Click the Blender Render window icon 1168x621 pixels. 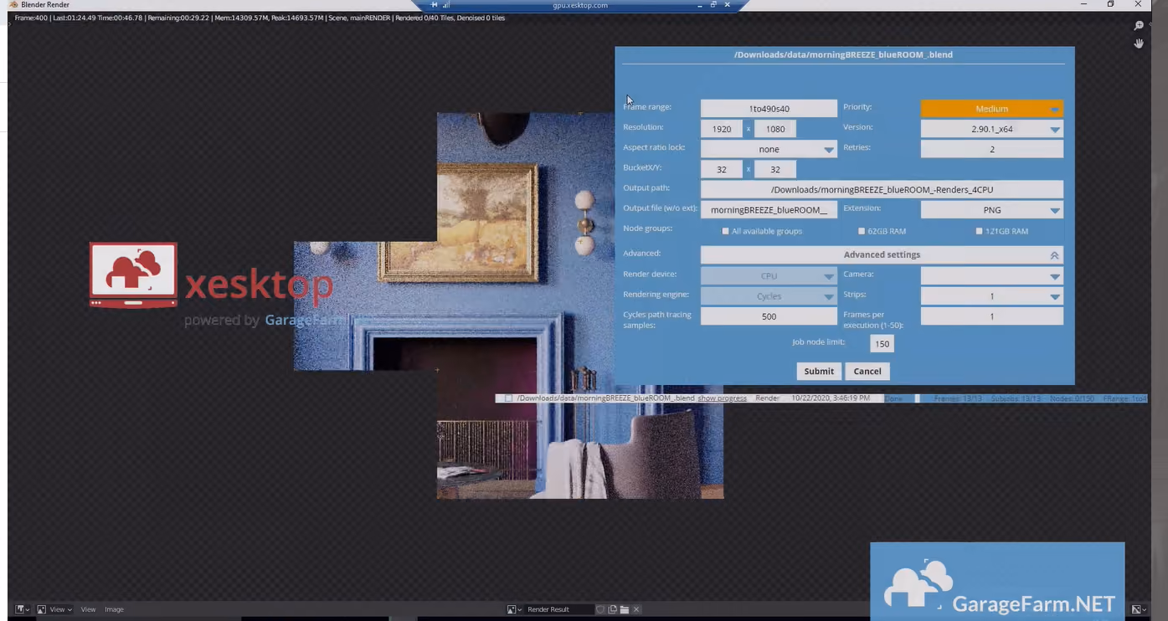(13, 5)
